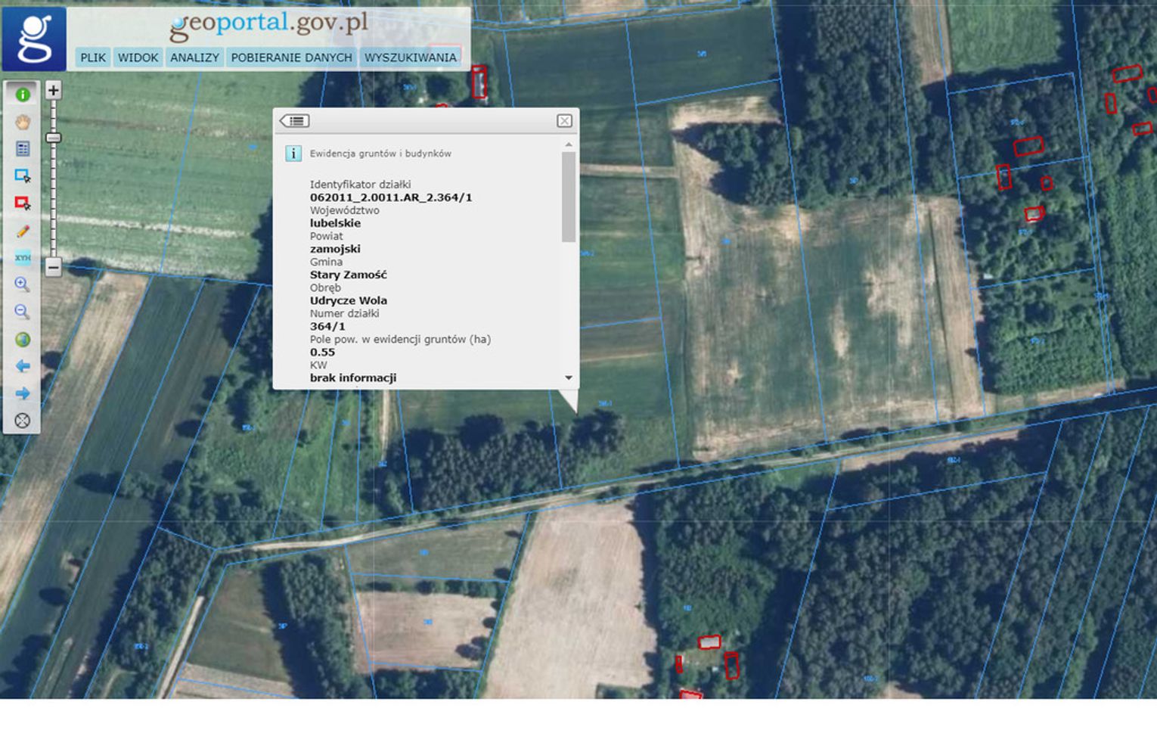Go to next map view arrow
This screenshot has height=730, width=1157.
(23, 393)
